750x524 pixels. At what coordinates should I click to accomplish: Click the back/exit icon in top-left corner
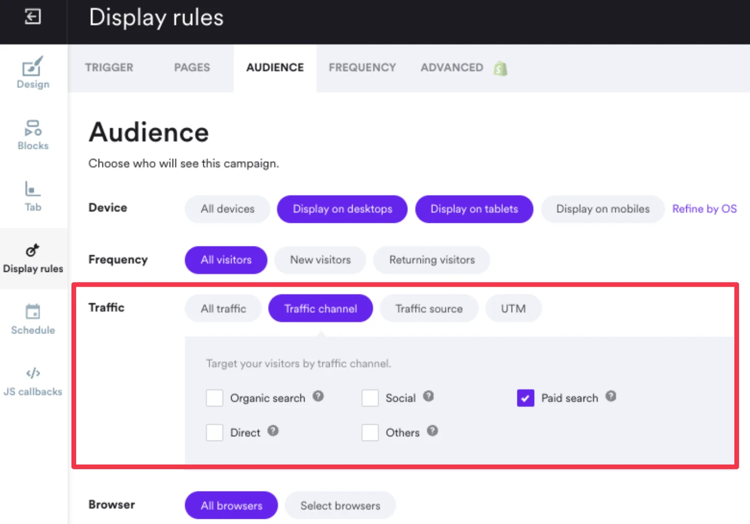[32, 17]
